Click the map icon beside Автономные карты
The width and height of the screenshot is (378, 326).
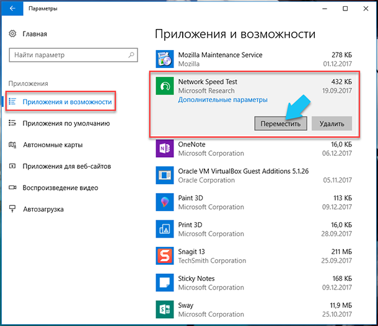(12, 145)
